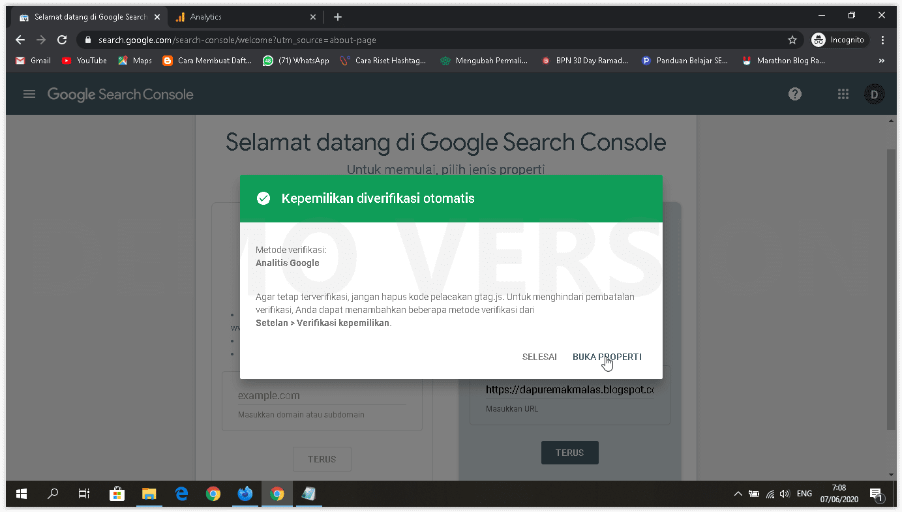The width and height of the screenshot is (902, 512).
Task: View site info via padlock icon
Action: pyautogui.click(x=88, y=40)
